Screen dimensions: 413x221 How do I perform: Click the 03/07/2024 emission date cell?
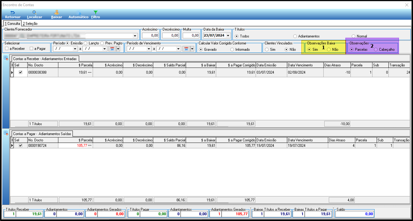pyautogui.click(x=271, y=72)
